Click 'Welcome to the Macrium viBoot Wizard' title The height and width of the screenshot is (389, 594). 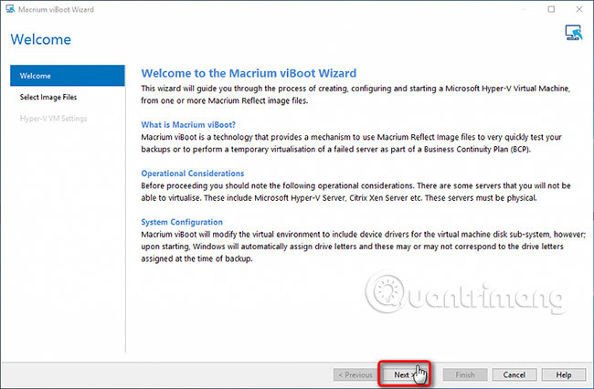(249, 73)
